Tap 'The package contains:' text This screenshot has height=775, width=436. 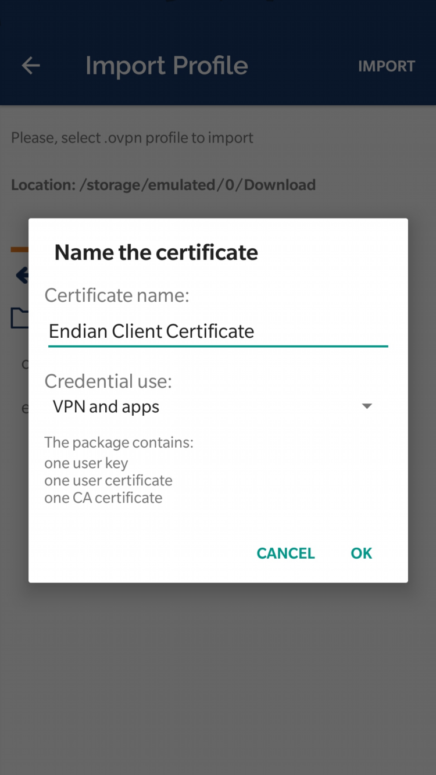[x=119, y=442]
